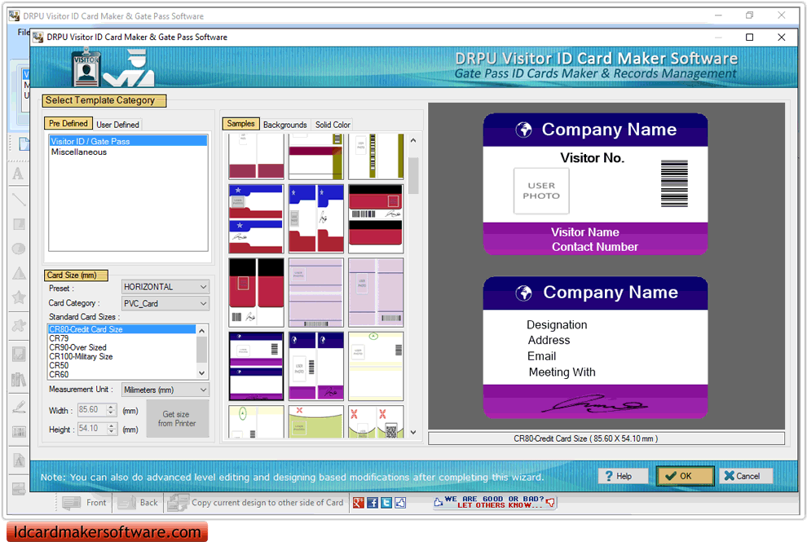This screenshot has height=542, width=807.
Task: Choose the navy purple vertical sample template
Action: tap(316, 366)
